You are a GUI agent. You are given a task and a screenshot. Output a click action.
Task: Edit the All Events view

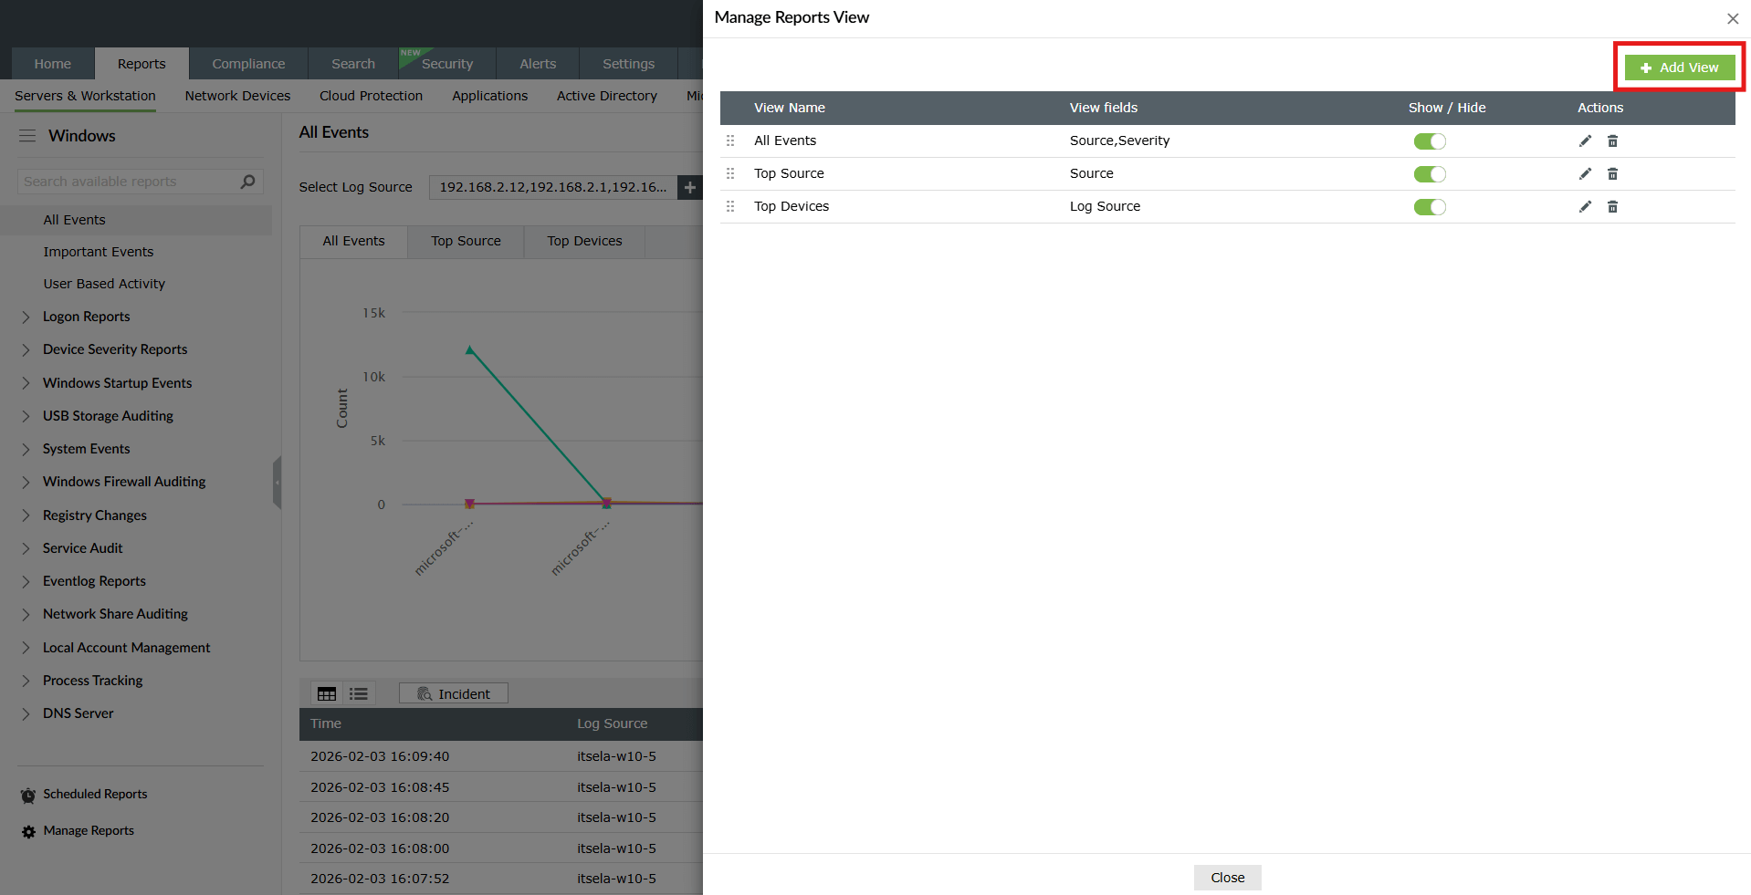pos(1585,140)
